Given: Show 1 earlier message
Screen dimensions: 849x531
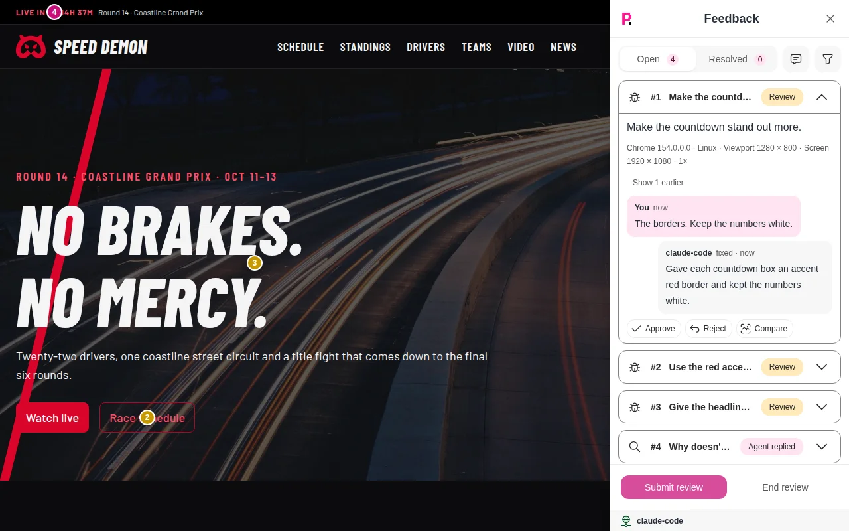Looking at the screenshot, I should coord(658,183).
